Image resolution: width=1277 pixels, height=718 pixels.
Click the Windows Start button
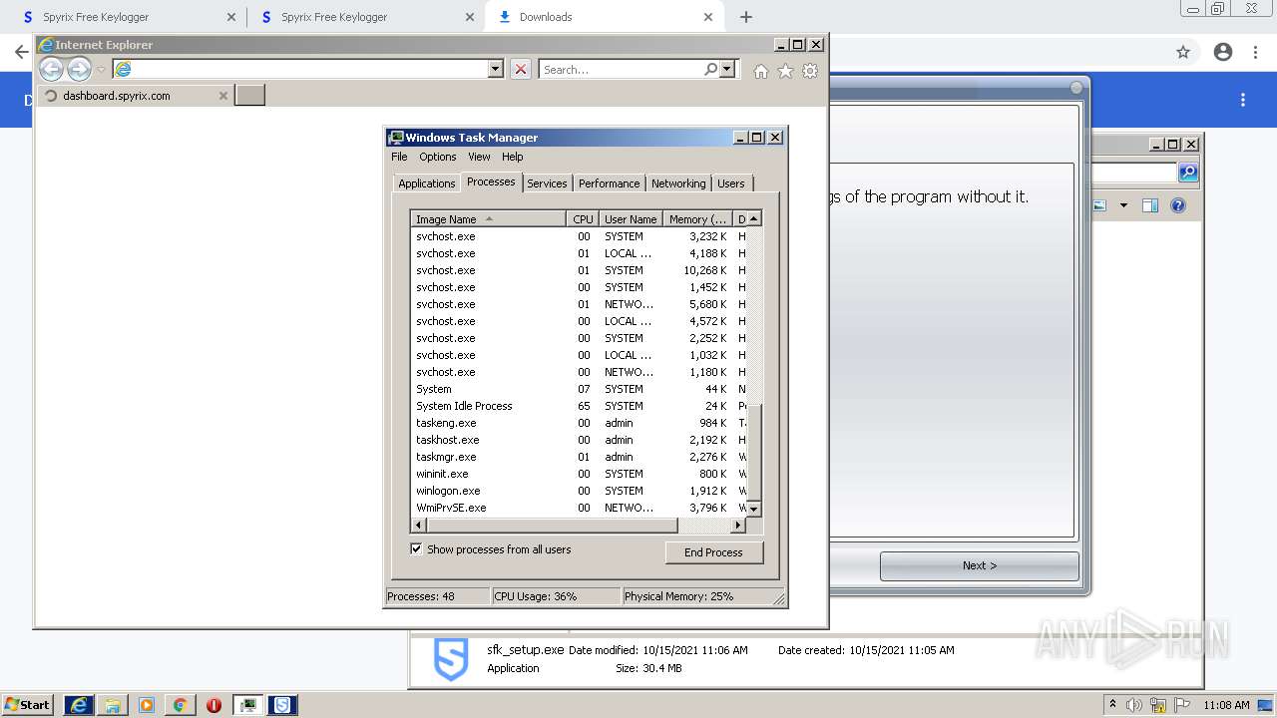(27, 705)
